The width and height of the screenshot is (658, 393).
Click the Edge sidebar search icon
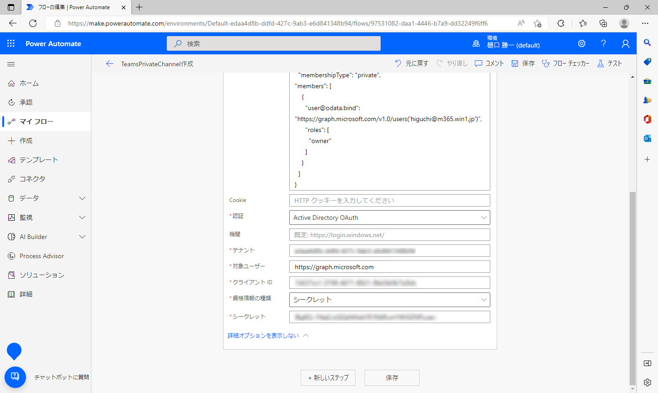(647, 42)
